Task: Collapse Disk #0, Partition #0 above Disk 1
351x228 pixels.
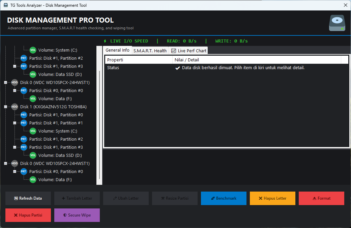Action: (x=14, y=91)
